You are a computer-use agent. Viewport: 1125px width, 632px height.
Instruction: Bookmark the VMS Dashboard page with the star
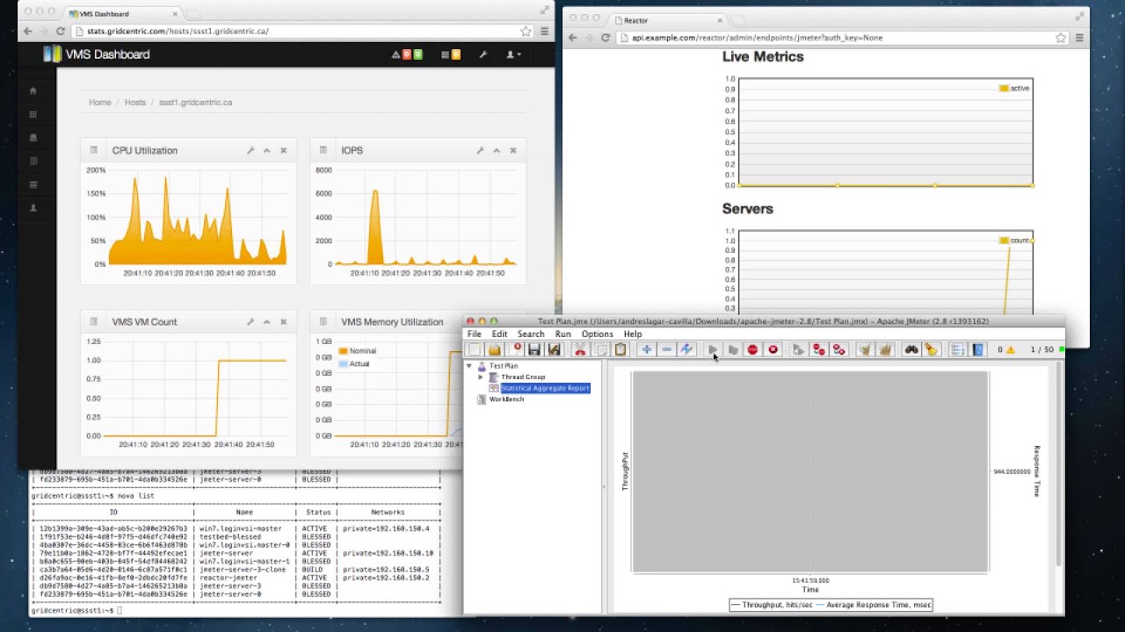(x=526, y=31)
